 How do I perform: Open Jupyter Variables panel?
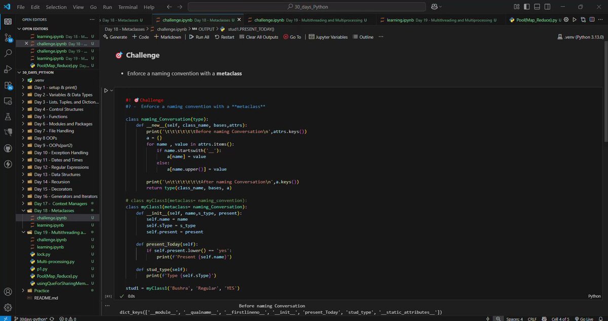point(328,37)
